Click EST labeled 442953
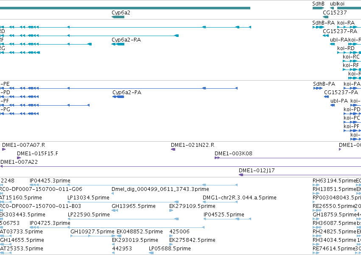The image size is (361, 255). coord(122,249)
